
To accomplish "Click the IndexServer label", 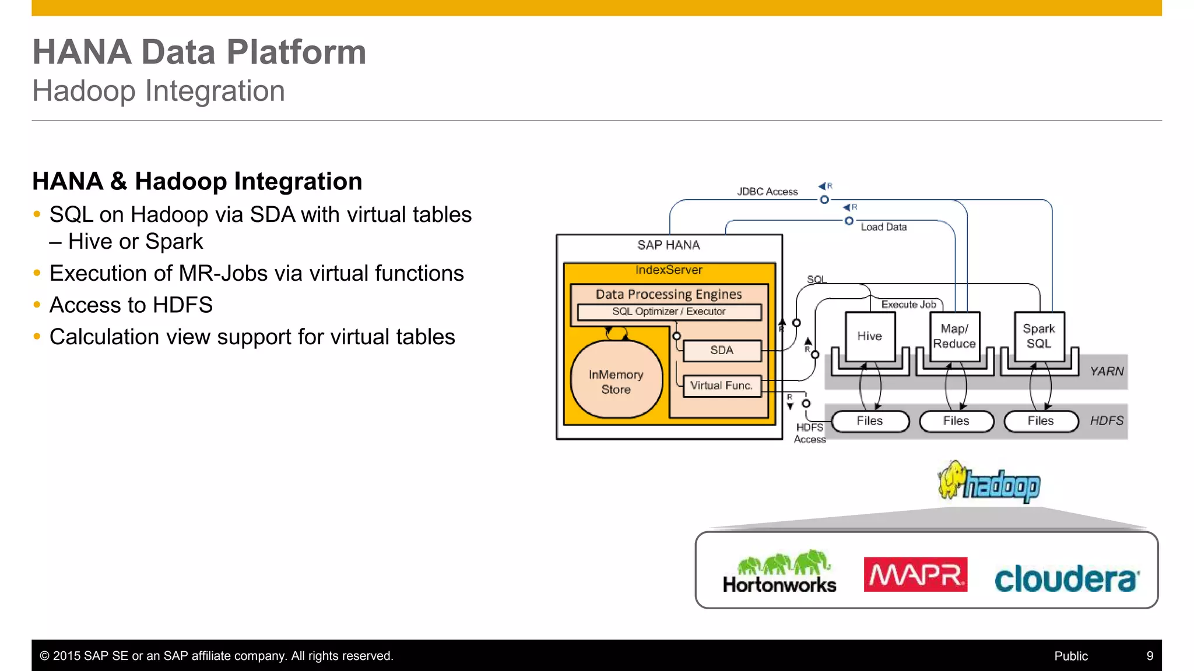I will point(669,270).
